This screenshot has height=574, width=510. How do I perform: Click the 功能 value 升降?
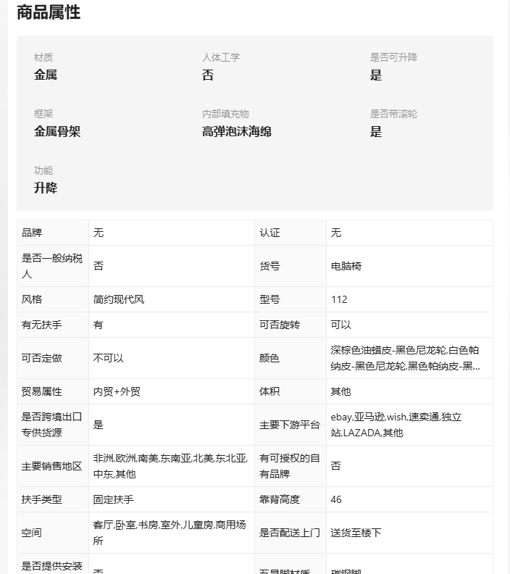pos(46,188)
